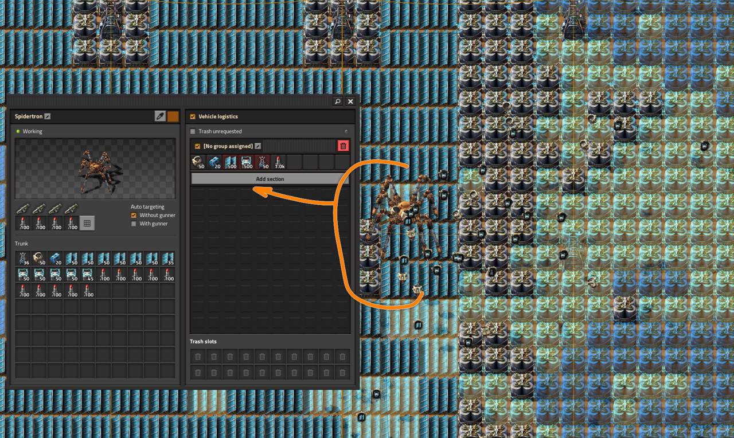Select the substation stack of 36 in Trunk

pyautogui.click(x=23, y=259)
